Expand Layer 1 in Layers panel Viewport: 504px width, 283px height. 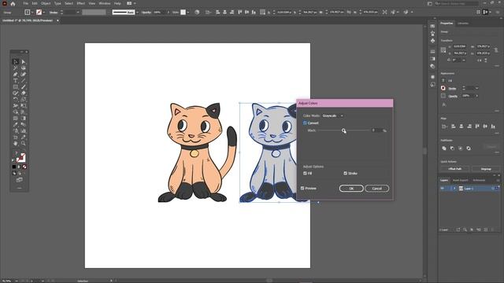click(x=454, y=189)
